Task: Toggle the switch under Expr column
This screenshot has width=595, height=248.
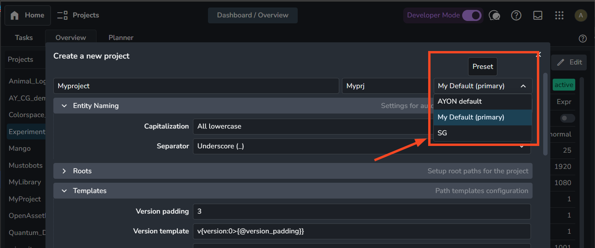Action: point(568,118)
